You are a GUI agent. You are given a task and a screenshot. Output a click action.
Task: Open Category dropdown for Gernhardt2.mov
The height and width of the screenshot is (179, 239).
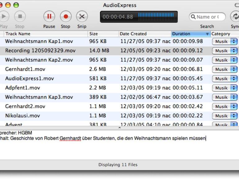click(225, 107)
